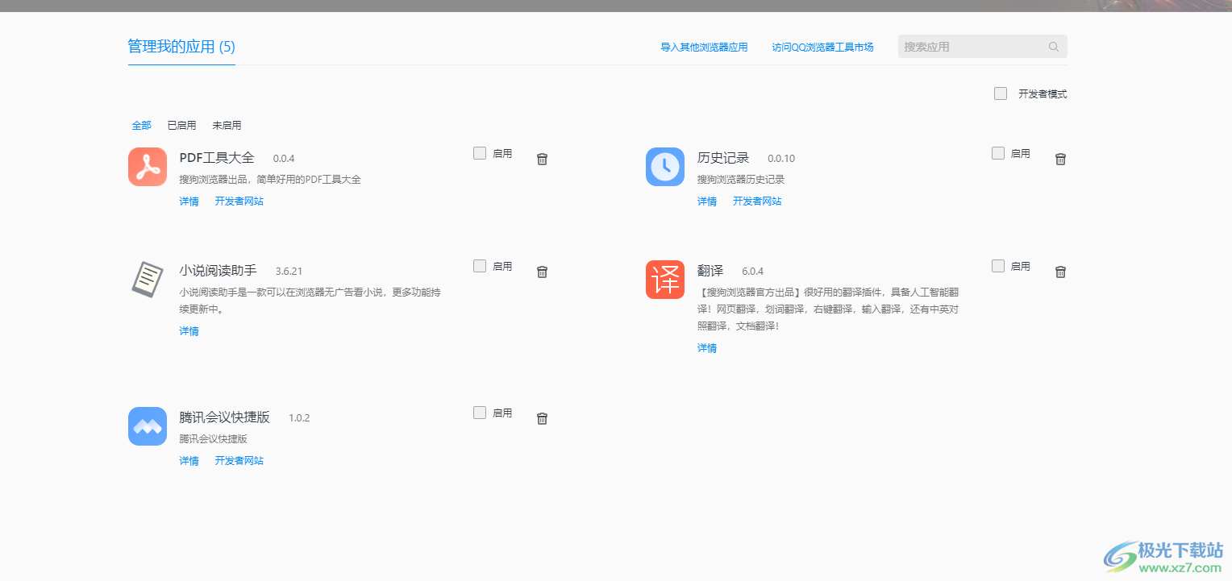Image resolution: width=1232 pixels, height=581 pixels.
Task: Delete 腾讯会议快捷版 with its trash icon
Action: [543, 418]
